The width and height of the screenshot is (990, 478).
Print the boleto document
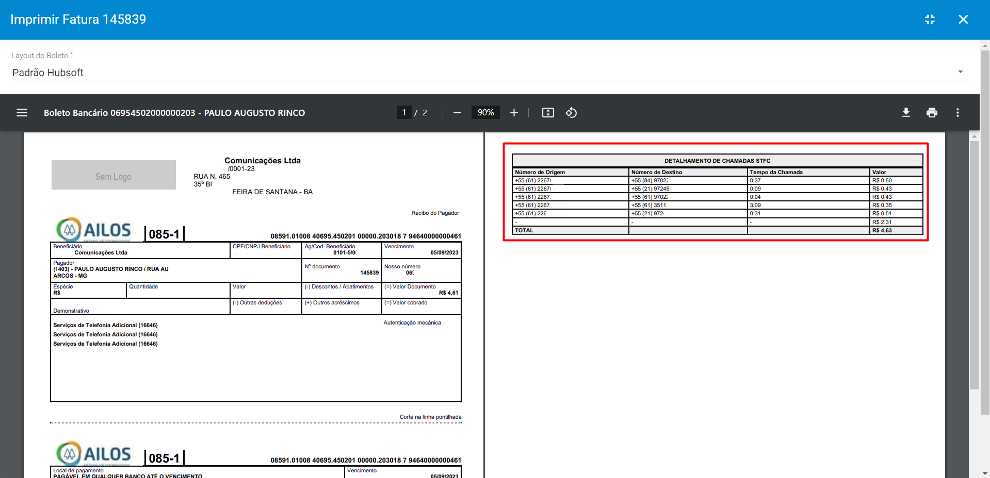point(932,112)
